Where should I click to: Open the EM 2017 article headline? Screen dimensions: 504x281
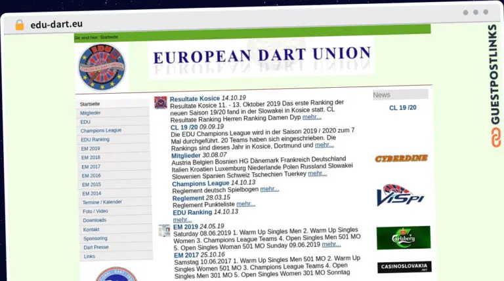[186, 255]
